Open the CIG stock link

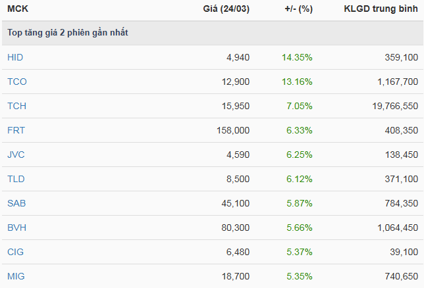[x=16, y=252]
